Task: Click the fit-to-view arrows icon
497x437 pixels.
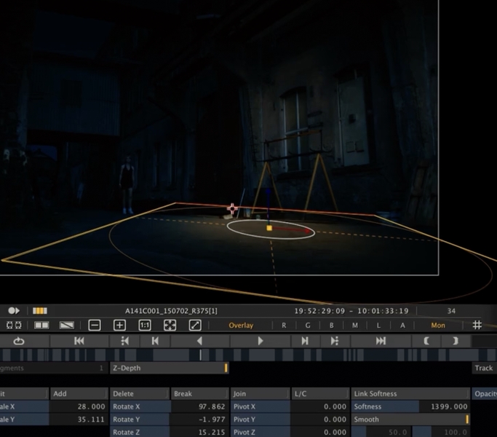Action: click(x=170, y=326)
